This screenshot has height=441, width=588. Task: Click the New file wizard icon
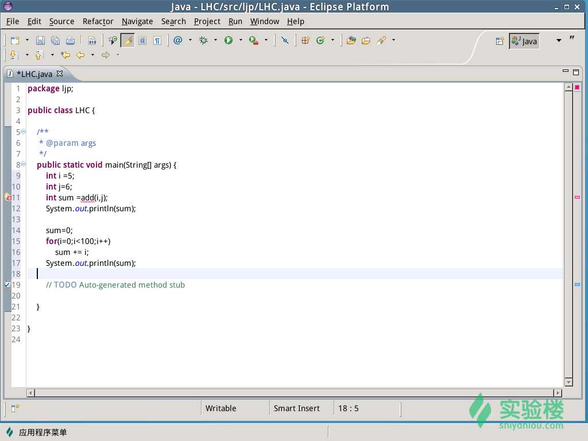click(15, 41)
